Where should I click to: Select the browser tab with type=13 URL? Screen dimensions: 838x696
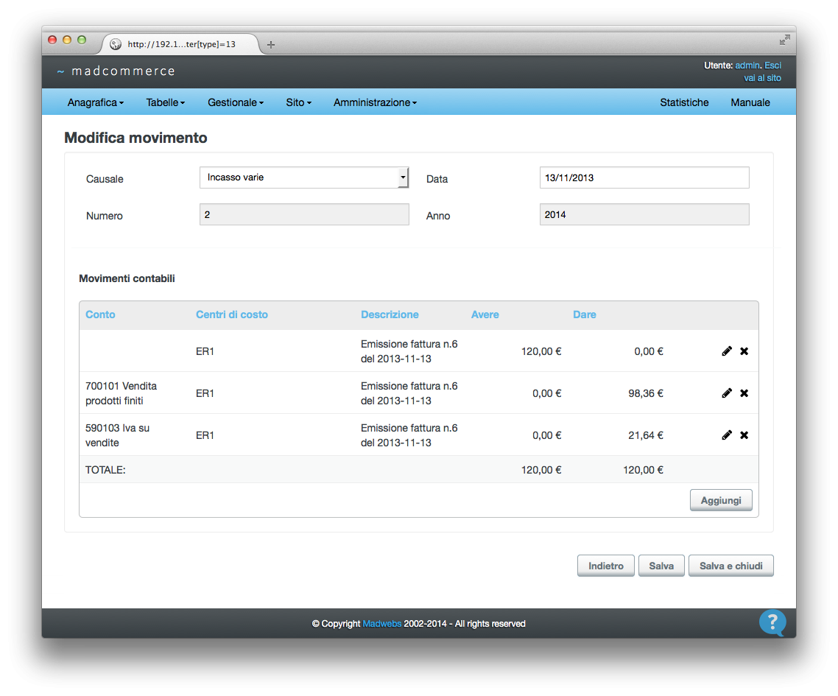pos(180,44)
